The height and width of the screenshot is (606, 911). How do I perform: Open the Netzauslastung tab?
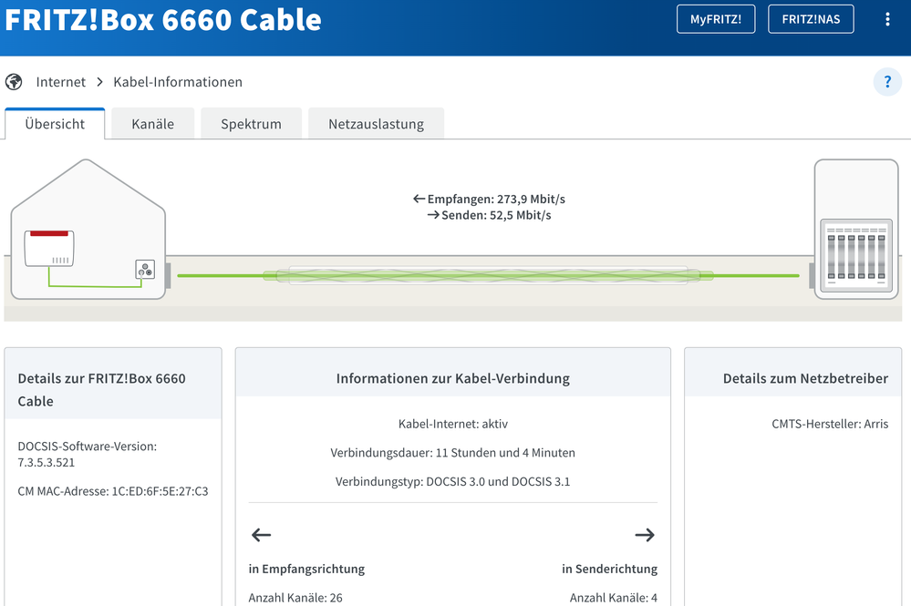(376, 124)
